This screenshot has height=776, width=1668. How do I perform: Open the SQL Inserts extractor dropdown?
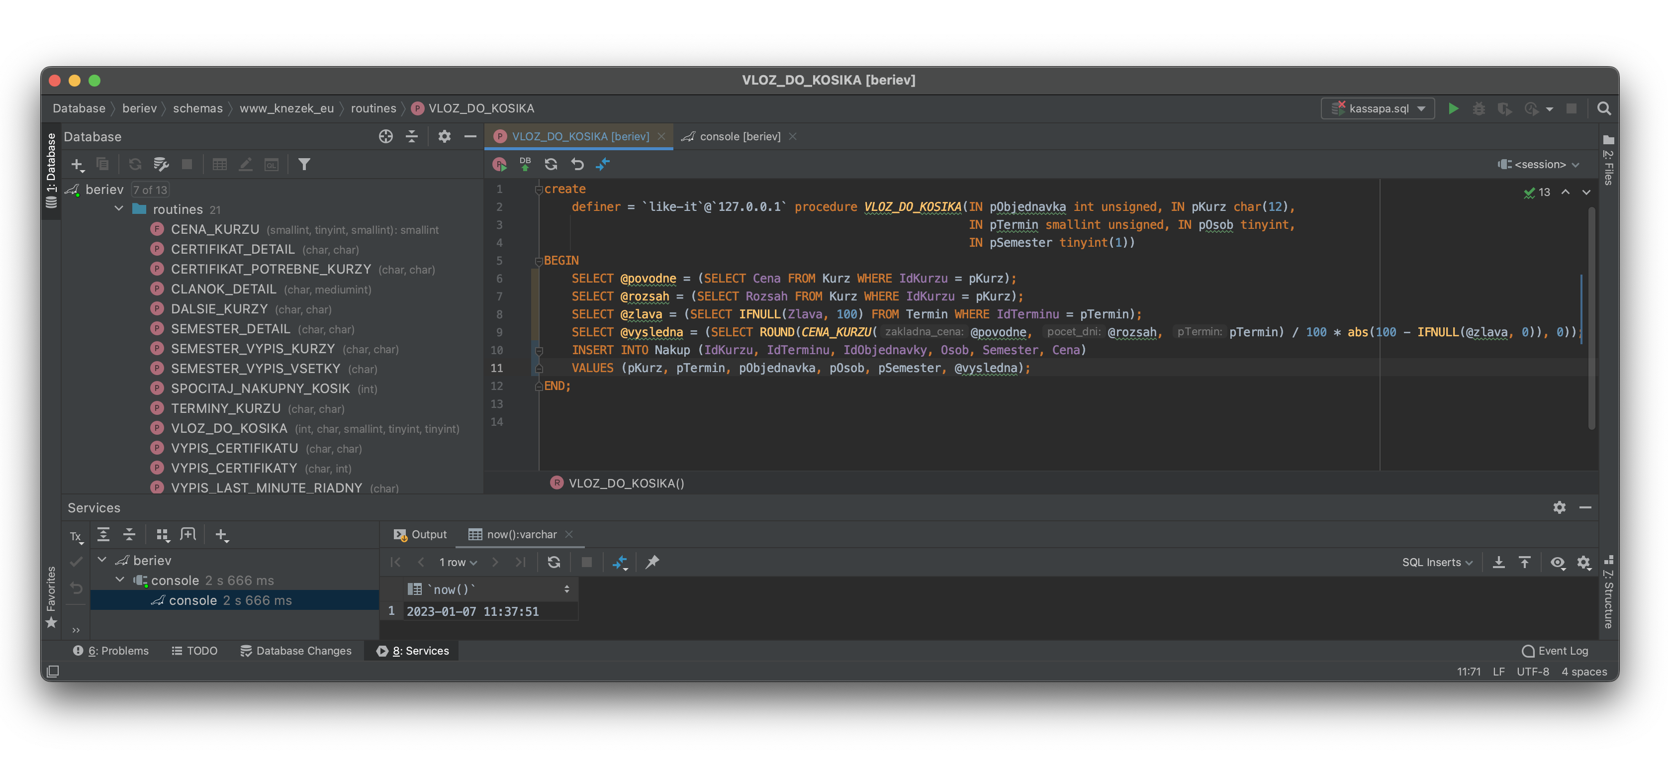(1437, 562)
